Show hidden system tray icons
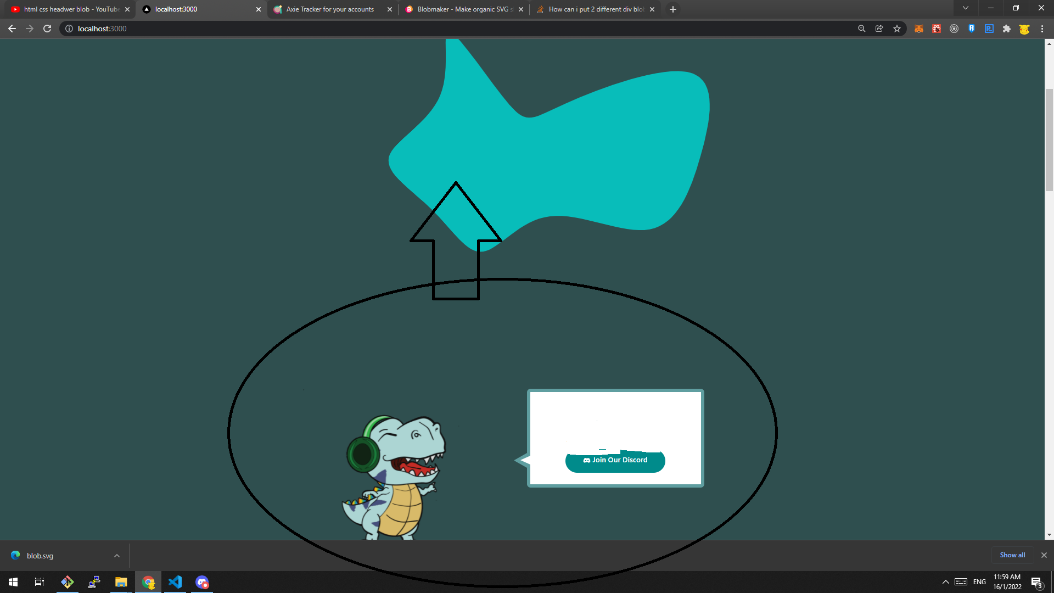 point(946,582)
